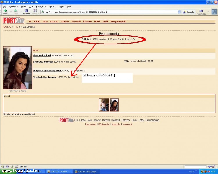Open the Szerkesztés menu
This screenshot has height=174, width=218.
[x=13, y=6]
